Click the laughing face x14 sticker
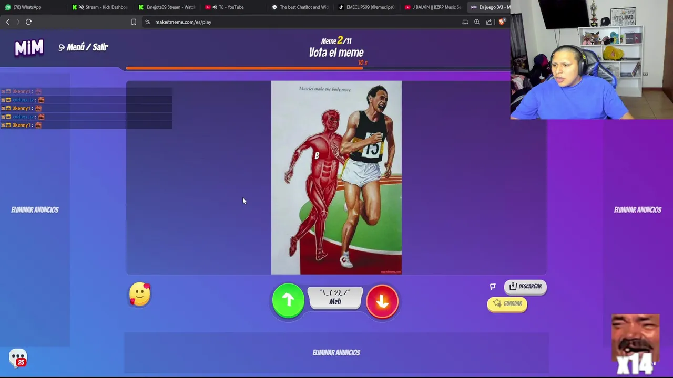 coord(635,344)
